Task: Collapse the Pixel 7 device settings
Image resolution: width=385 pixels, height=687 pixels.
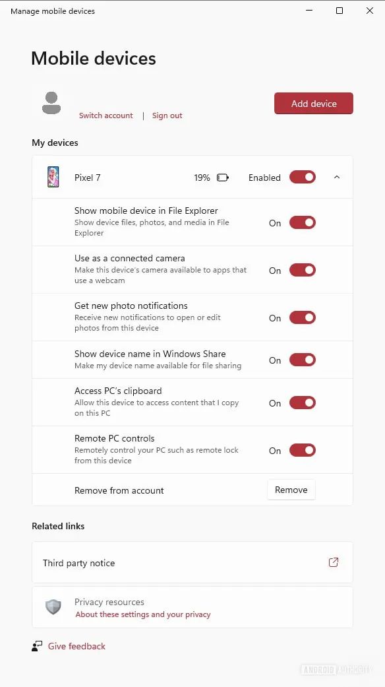Action: 337,177
